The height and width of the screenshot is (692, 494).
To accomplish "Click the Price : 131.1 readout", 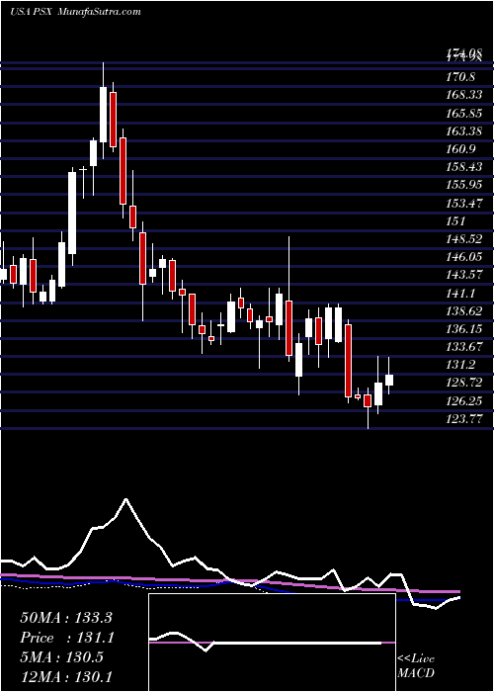I will (67, 638).
